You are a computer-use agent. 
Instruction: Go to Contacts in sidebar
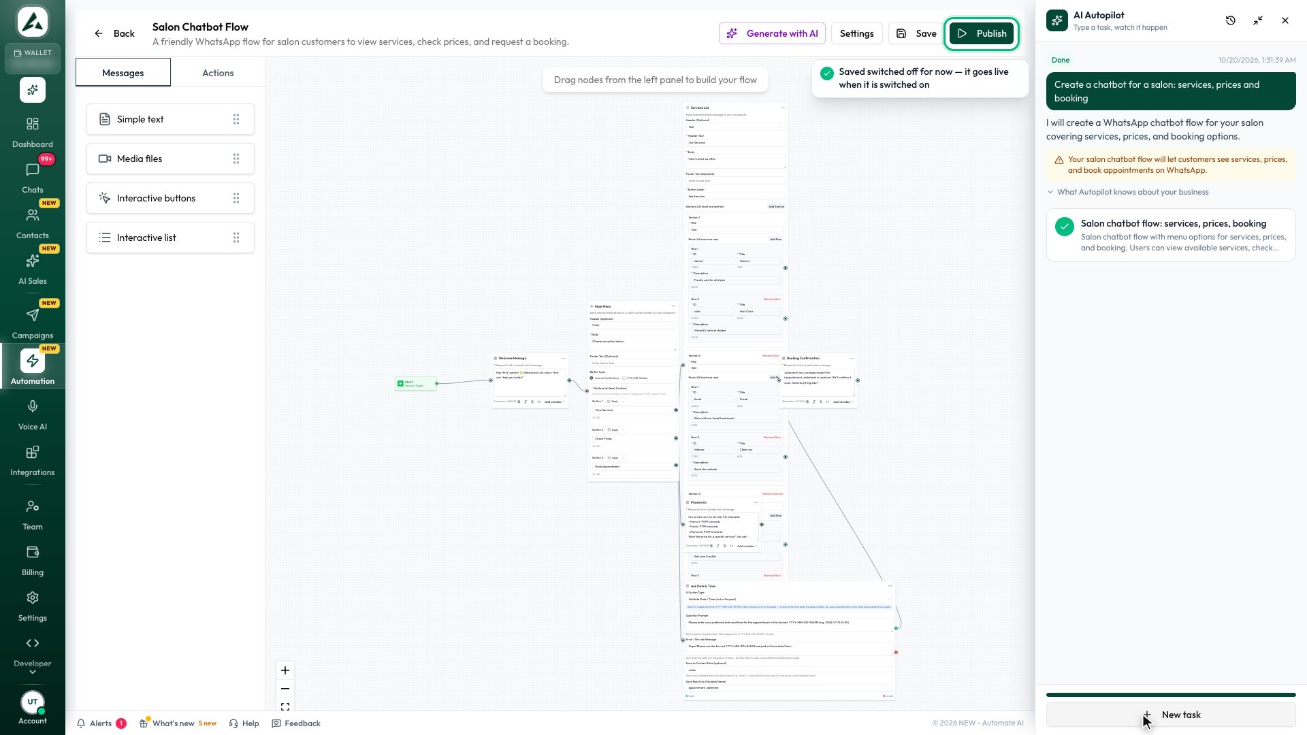click(33, 223)
